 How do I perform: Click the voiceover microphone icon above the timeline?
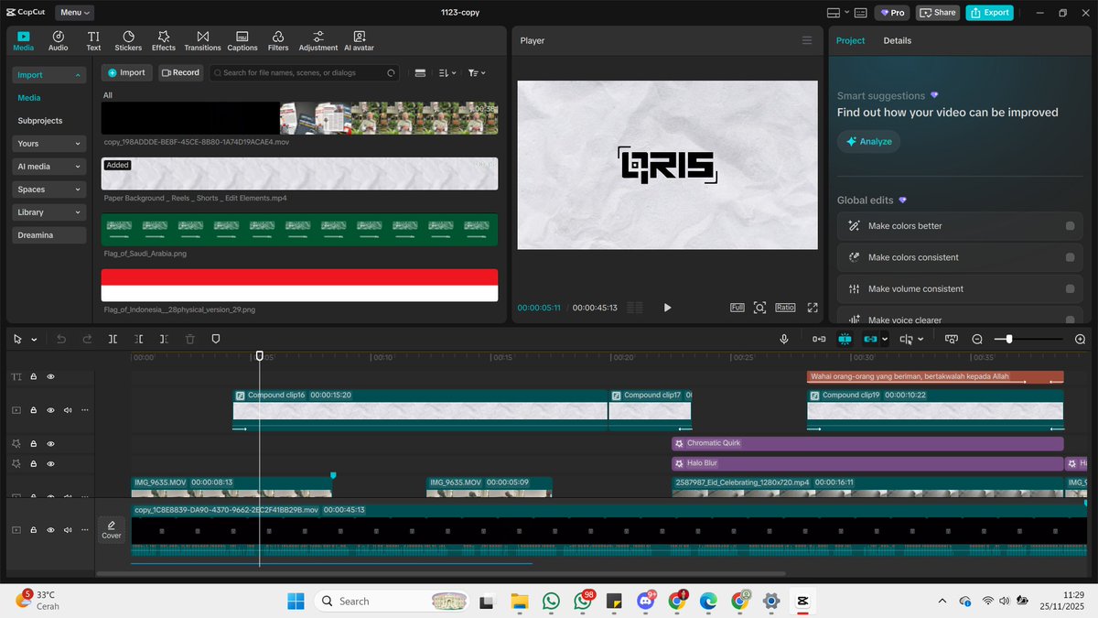[x=783, y=339]
